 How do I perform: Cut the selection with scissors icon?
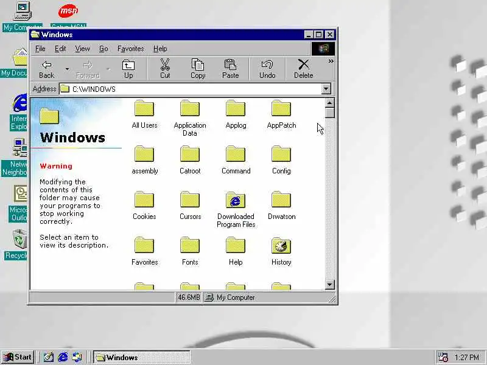[x=165, y=69]
